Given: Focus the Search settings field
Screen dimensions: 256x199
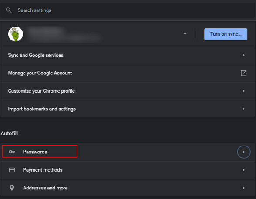Looking at the screenshot, I should tap(128, 10).
